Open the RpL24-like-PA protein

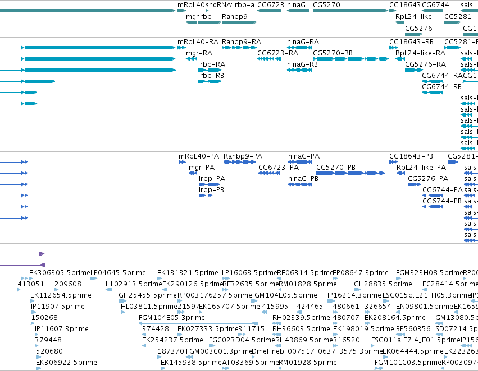click(400, 173)
